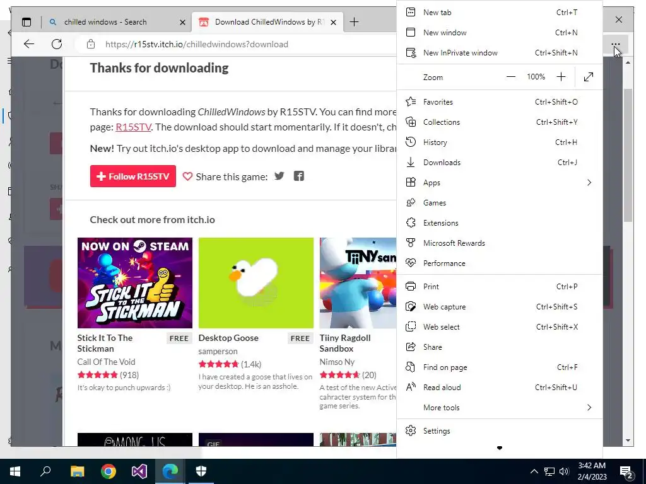Open samperson author link
Image resolution: width=646 pixels, height=484 pixels.
point(218,351)
